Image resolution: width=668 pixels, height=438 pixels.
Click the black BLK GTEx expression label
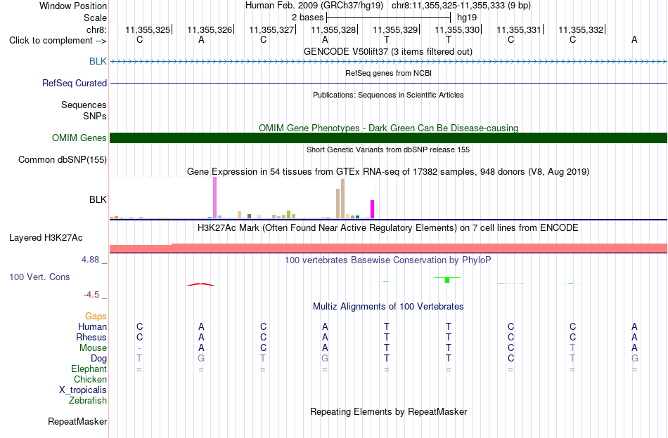pos(98,199)
